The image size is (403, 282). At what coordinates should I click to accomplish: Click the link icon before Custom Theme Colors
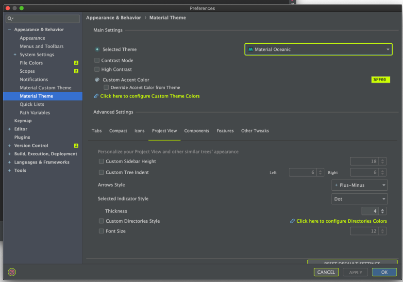[x=96, y=96]
